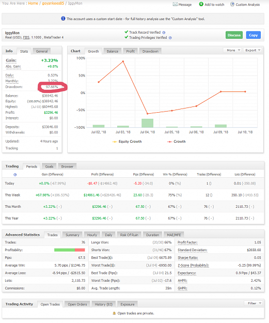
Task: Click the Abs. Gain label link
Action: coord(13,66)
